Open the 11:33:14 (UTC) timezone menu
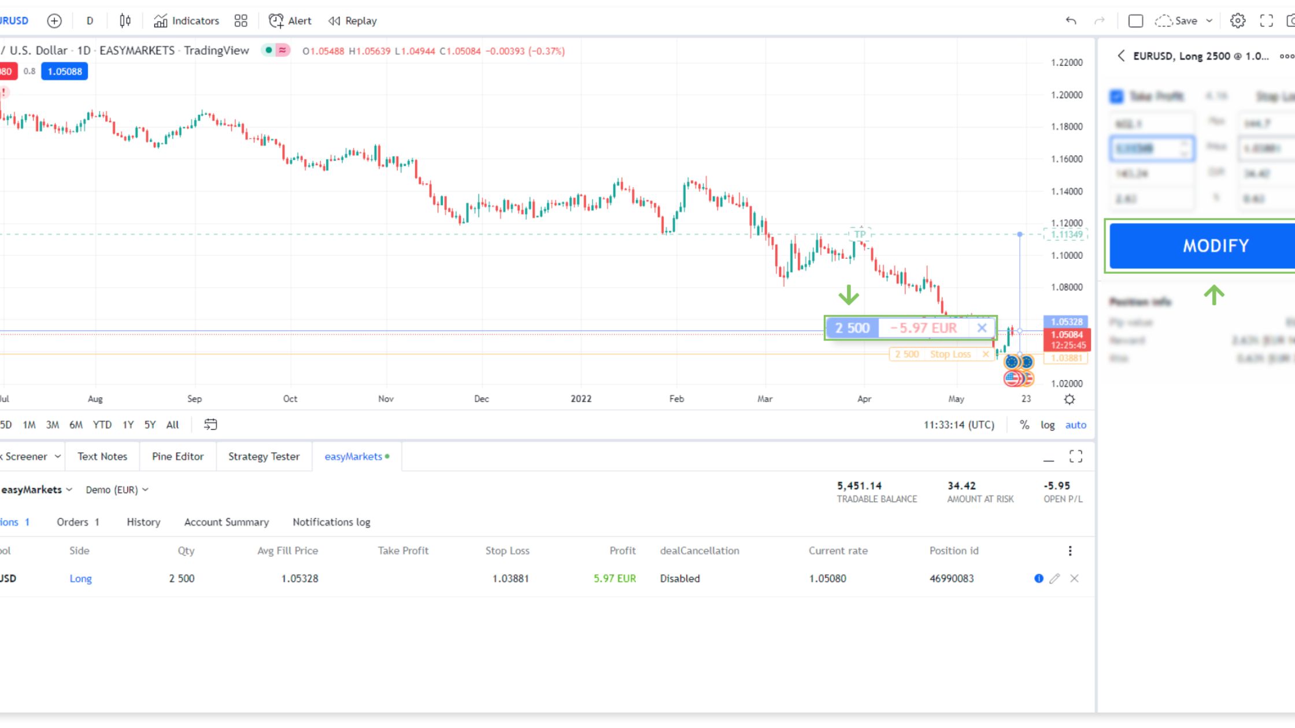1295x728 pixels. (x=959, y=425)
